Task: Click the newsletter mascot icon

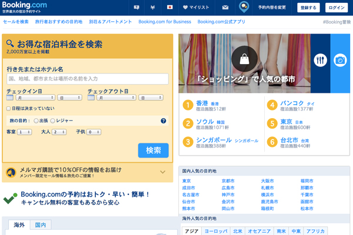Action: (x=11, y=173)
